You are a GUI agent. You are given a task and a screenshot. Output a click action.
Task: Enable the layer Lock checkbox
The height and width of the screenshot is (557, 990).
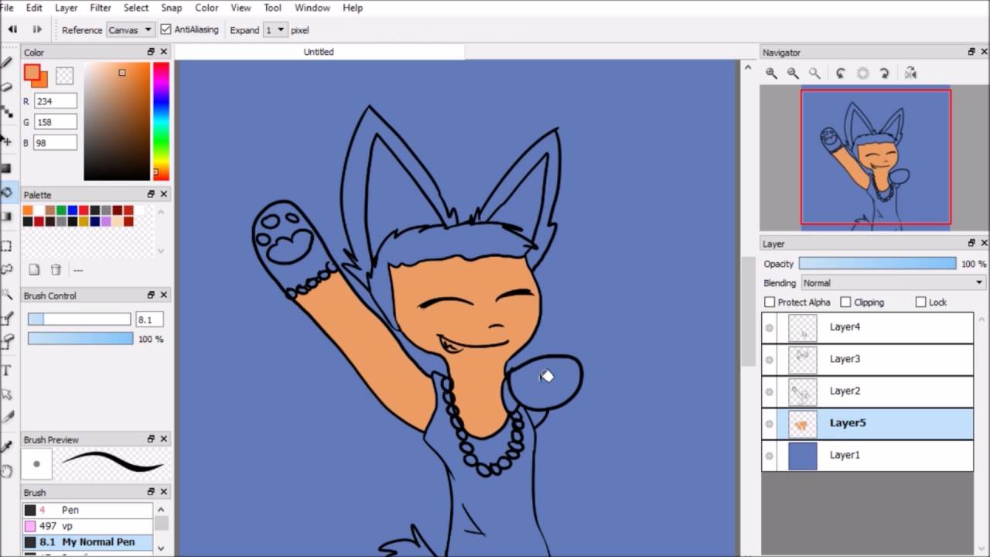point(920,302)
